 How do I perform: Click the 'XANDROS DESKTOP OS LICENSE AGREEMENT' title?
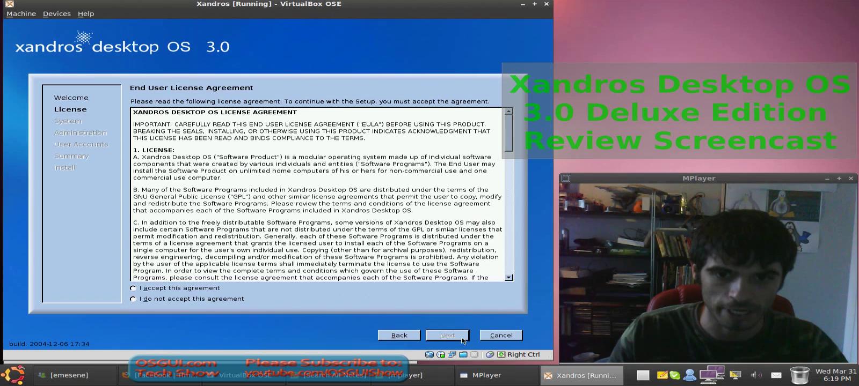215,112
